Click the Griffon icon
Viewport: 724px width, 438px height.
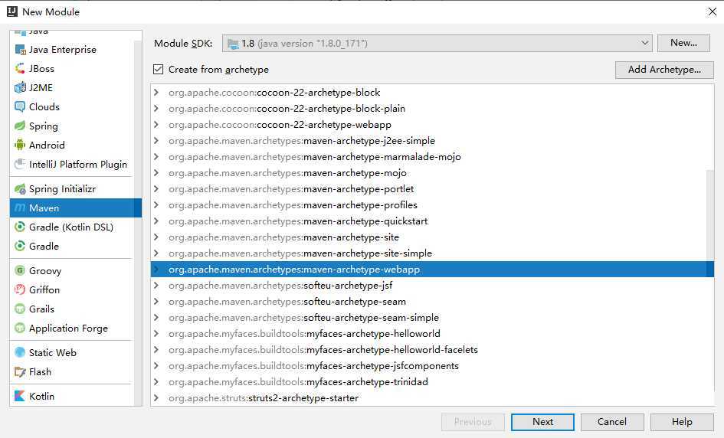tap(20, 289)
